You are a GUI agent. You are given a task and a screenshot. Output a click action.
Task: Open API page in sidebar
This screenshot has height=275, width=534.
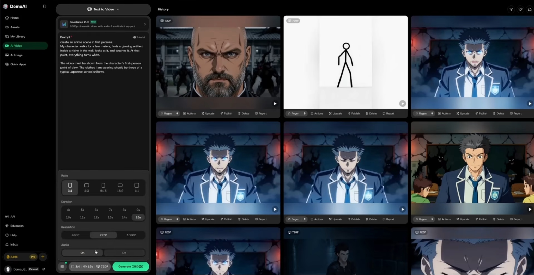[x=25, y=217]
